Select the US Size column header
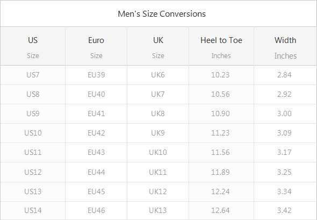The height and width of the screenshot is (220, 317). (33, 46)
